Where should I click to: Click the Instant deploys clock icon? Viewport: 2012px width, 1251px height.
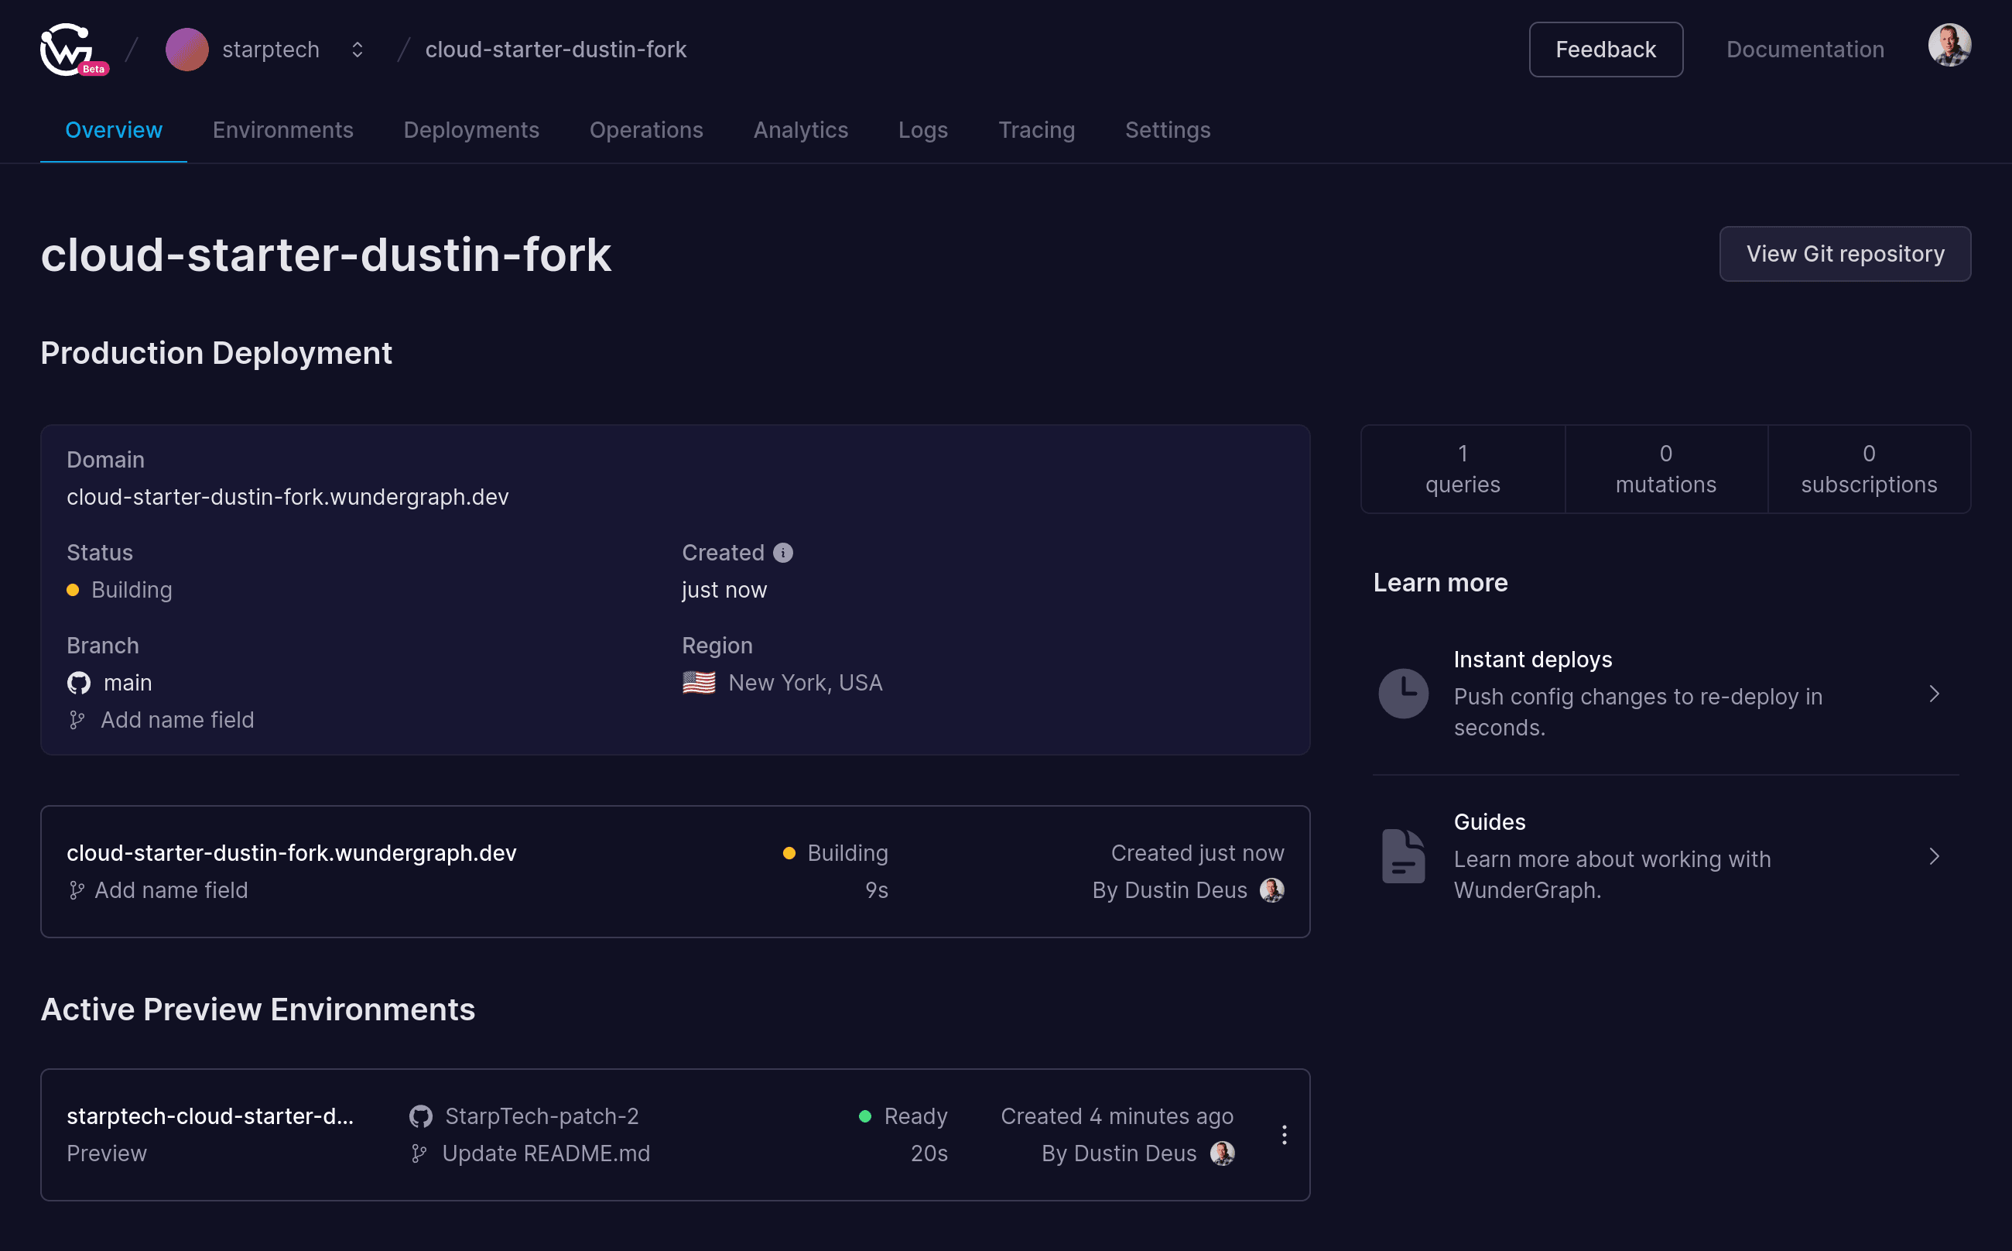1402,694
